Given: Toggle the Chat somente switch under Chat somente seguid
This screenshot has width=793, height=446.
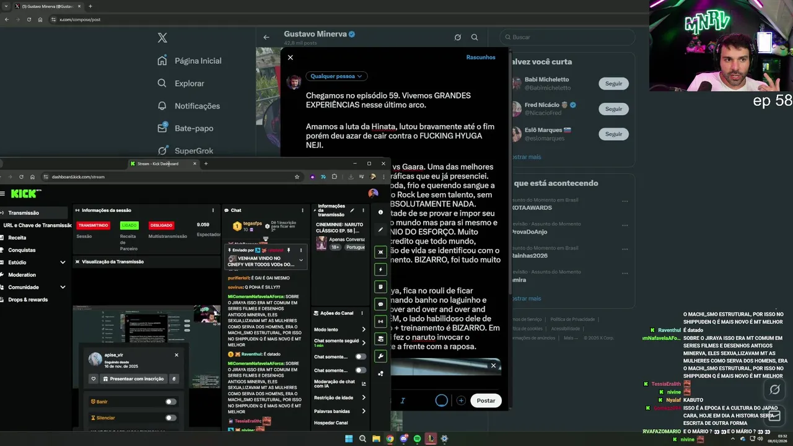Looking at the screenshot, I should (x=360, y=357).
